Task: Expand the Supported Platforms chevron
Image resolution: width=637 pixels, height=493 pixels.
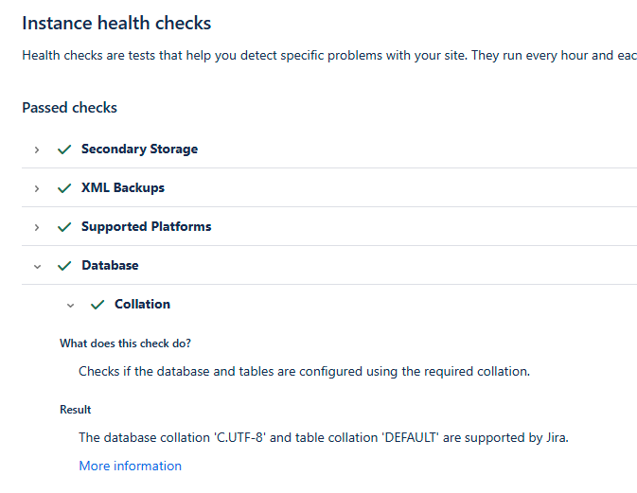Action: [37, 227]
